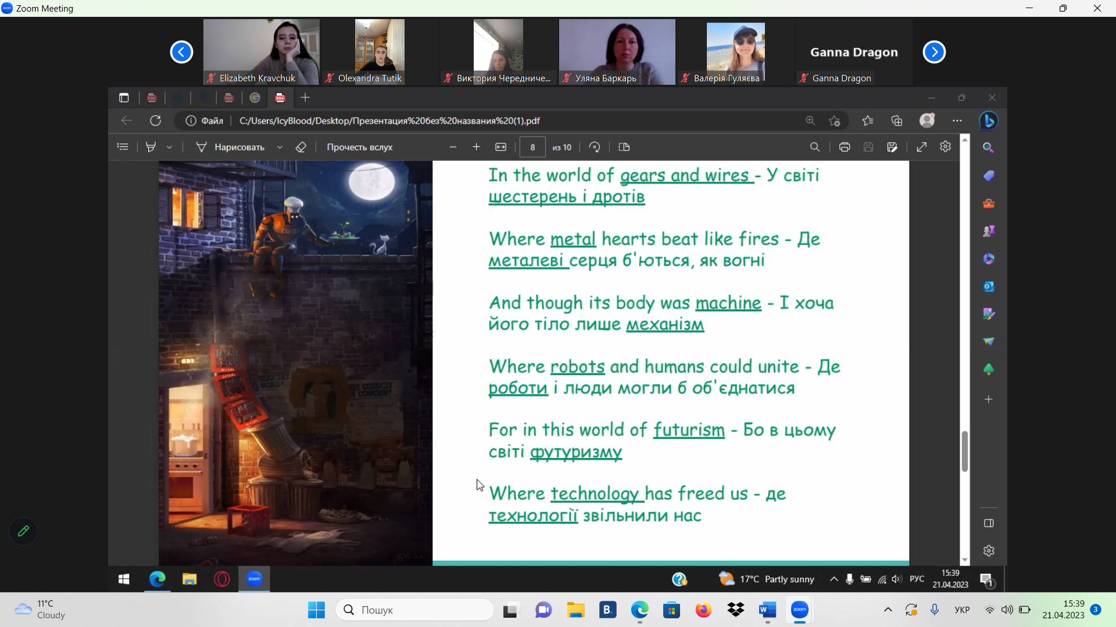Show next participants in Zoom gallery strip

pyautogui.click(x=934, y=52)
